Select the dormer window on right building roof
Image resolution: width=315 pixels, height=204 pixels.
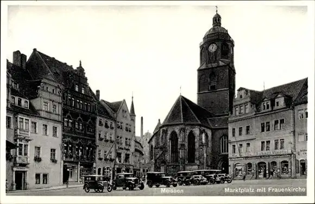[x=266, y=104]
